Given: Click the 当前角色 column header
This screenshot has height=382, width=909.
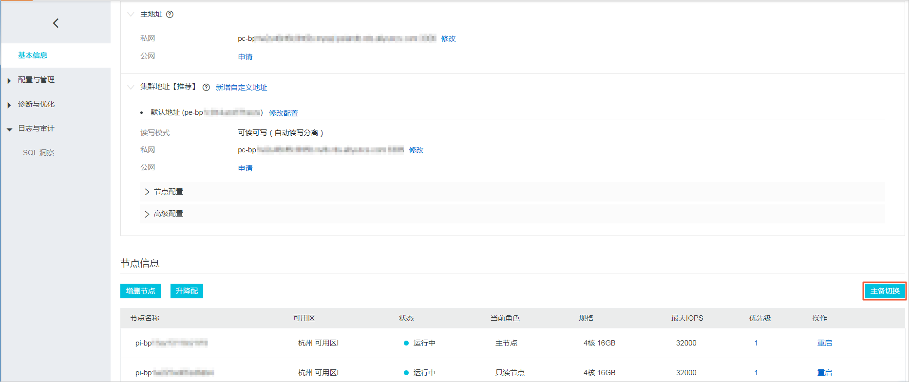Looking at the screenshot, I should click(x=505, y=318).
